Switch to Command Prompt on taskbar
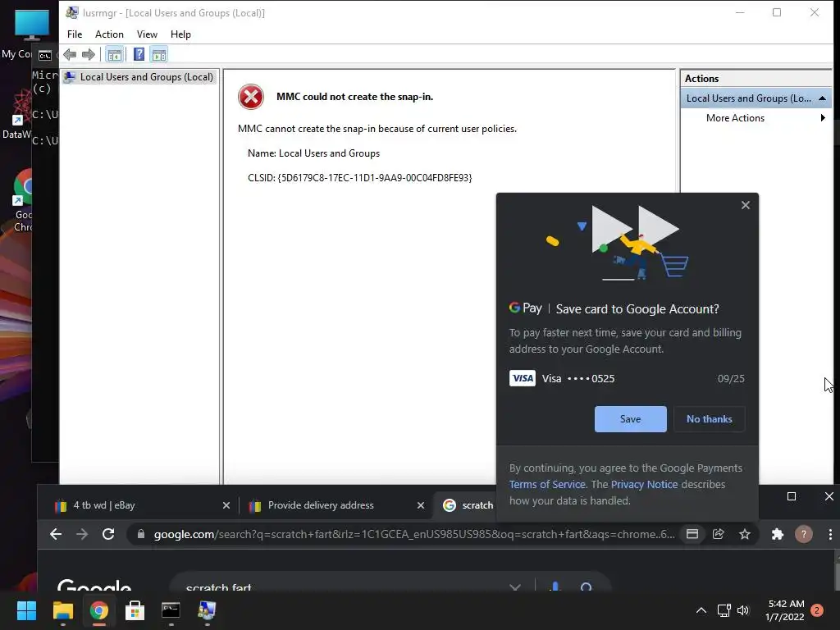 171,610
